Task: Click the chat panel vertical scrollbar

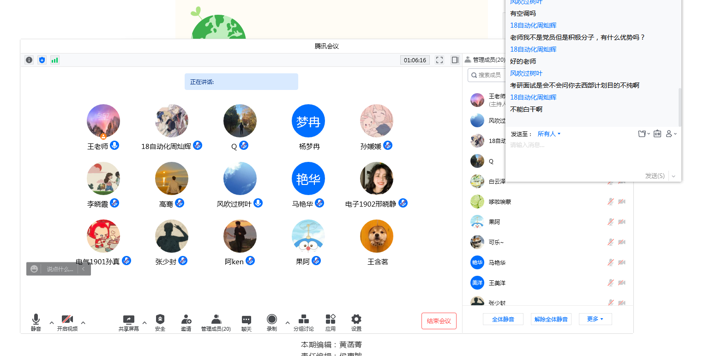Action: pos(679,106)
